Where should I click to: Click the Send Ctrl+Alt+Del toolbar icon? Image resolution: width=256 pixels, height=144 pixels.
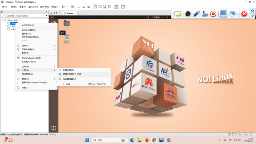(72, 7)
